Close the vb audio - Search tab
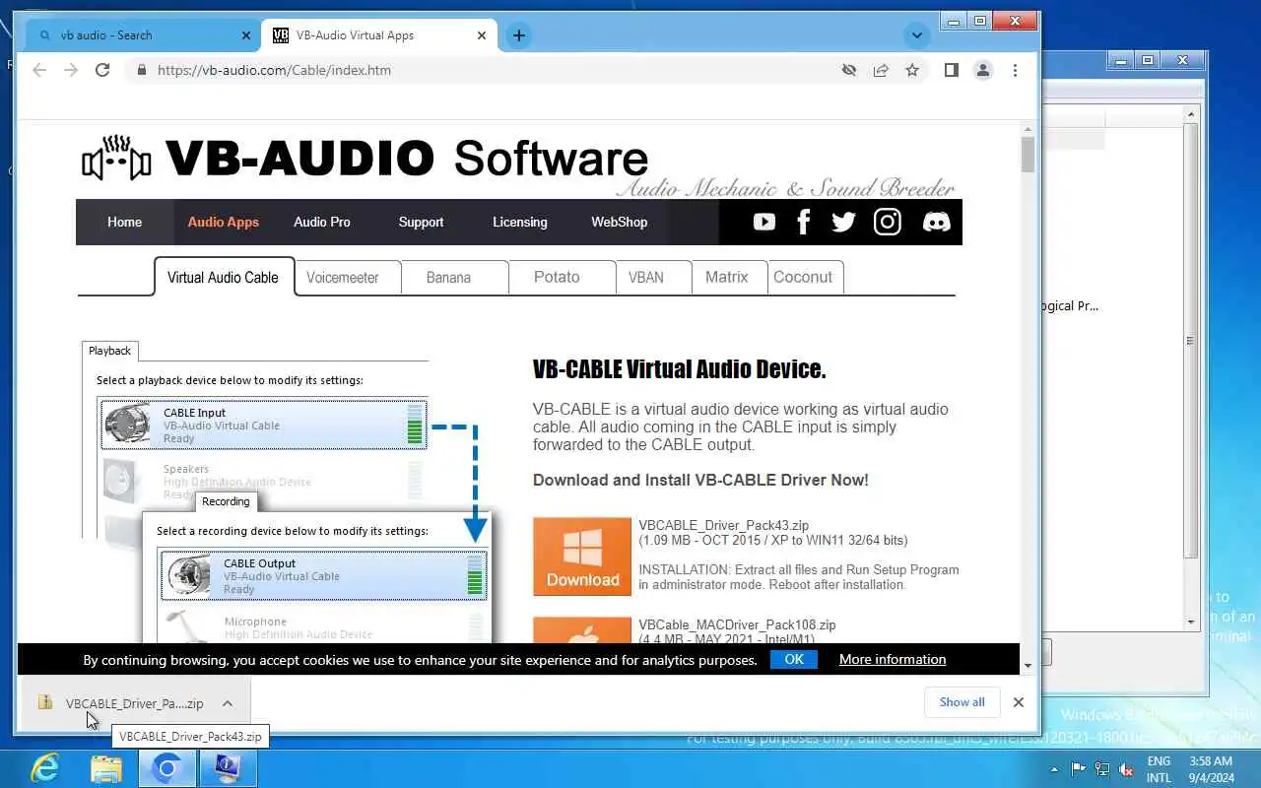Image resolution: width=1261 pixels, height=788 pixels. [246, 35]
